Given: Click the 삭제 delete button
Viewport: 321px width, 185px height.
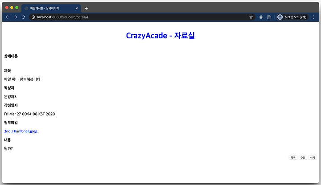Looking at the screenshot, I should tap(313, 157).
